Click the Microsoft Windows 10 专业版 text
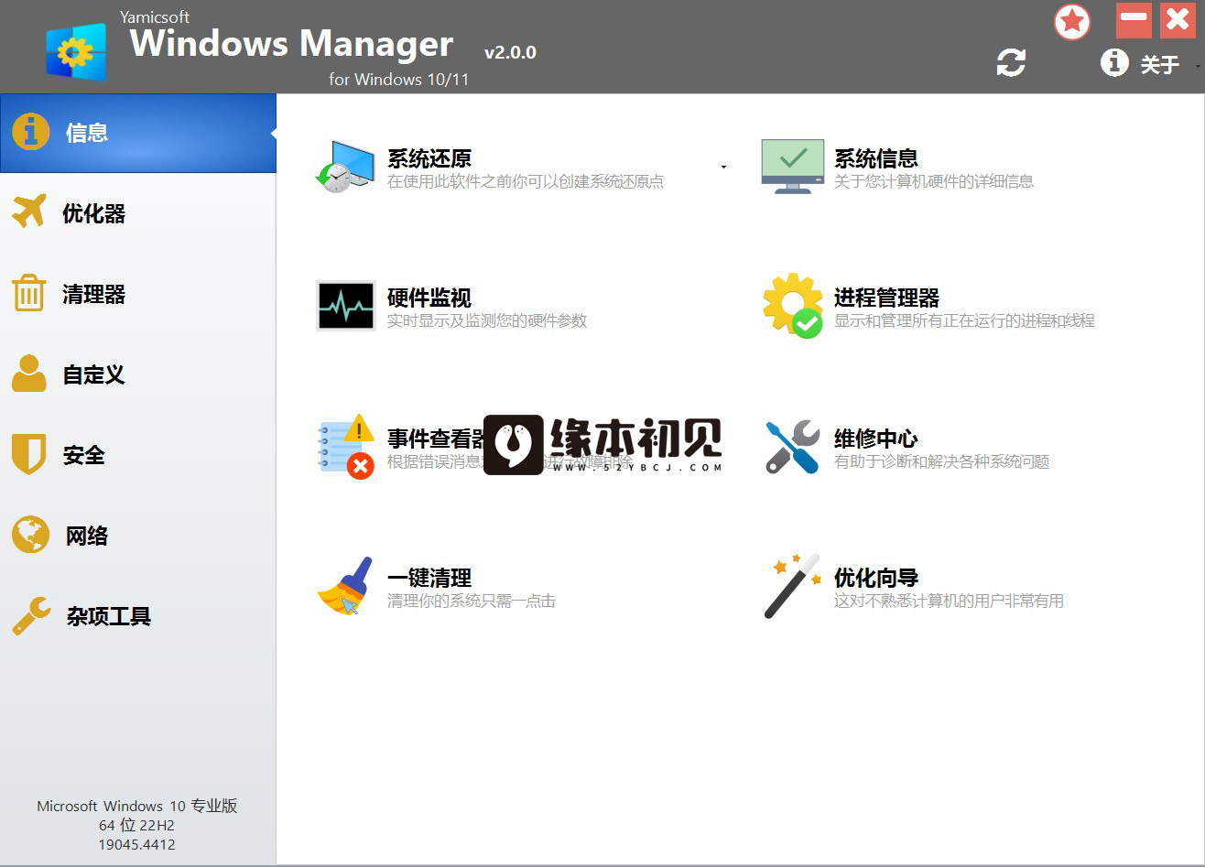Screen dimensions: 1205x867 click(x=137, y=806)
